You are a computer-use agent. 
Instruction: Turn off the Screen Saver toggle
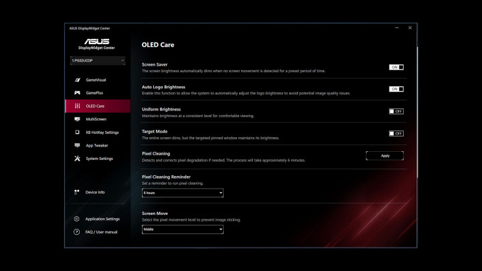tap(396, 67)
